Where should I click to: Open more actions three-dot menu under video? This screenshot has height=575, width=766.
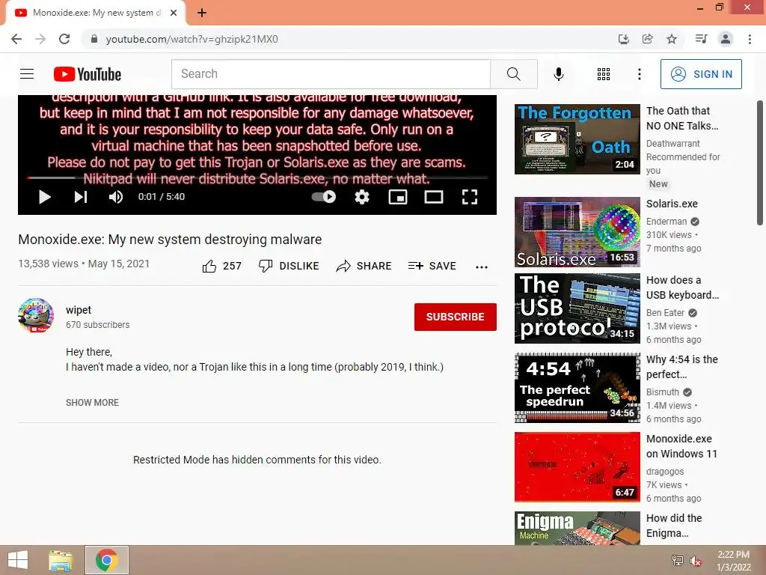click(482, 267)
